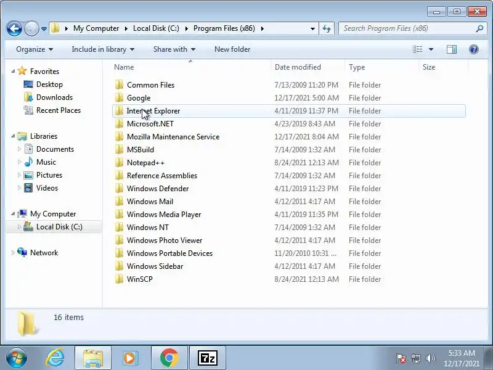
Task: Select Local Disk (C:) in navigation pane
Action: pyautogui.click(x=54, y=227)
